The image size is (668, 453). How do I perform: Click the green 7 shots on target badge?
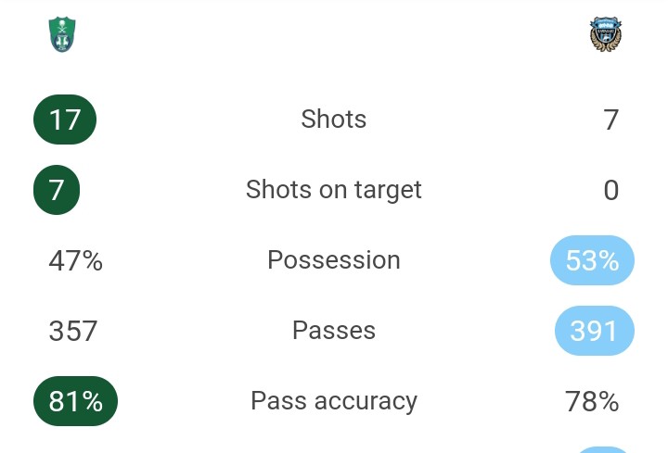[57, 190]
